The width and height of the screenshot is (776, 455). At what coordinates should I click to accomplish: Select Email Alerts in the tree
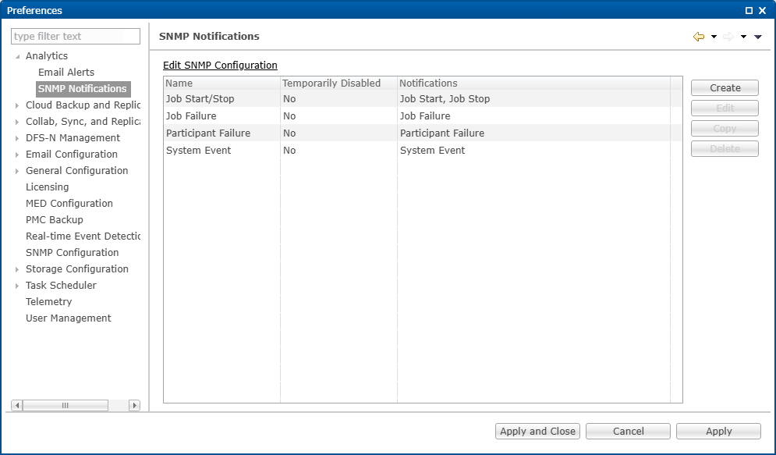[x=66, y=73]
